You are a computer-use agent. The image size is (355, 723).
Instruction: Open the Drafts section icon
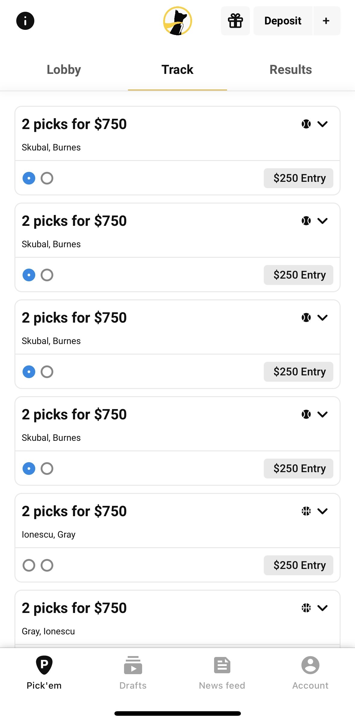133,665
